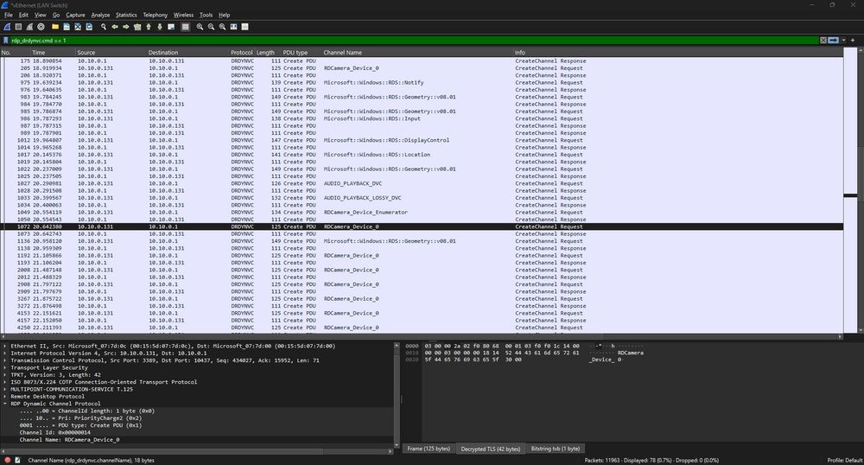This screenshot has width=864, height=465.
Task: Open go to specified packet
Action: pyautogui.click(x=137, y=27)
